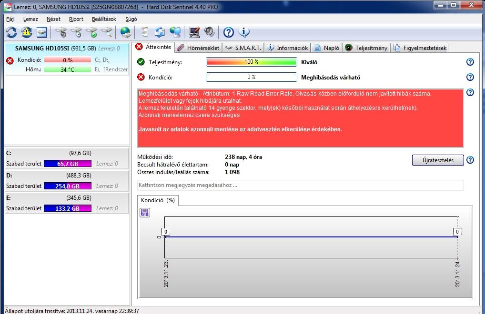
Task: Click help icon next to Újratesztelés button
Action: click(470, 160)
